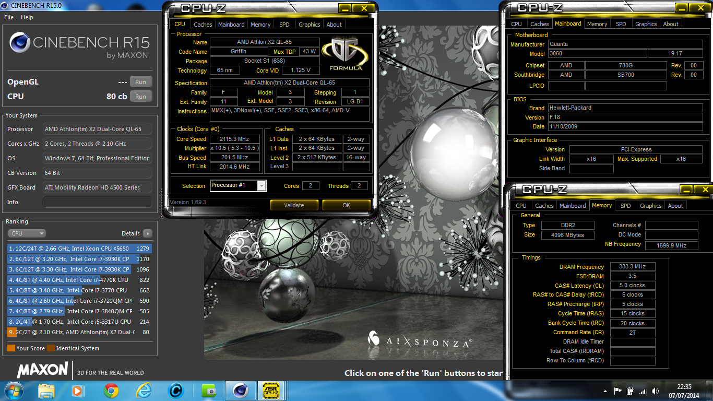The image size is (713, 401).
Task: Select Graphics tab in CPU-Z Memory window
Action: 651,206
